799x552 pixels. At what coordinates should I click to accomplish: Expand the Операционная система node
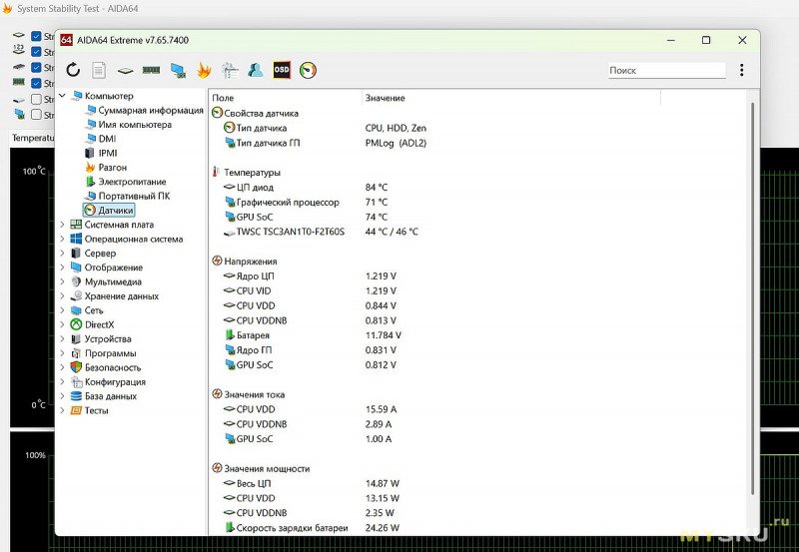tap(63, 239)
